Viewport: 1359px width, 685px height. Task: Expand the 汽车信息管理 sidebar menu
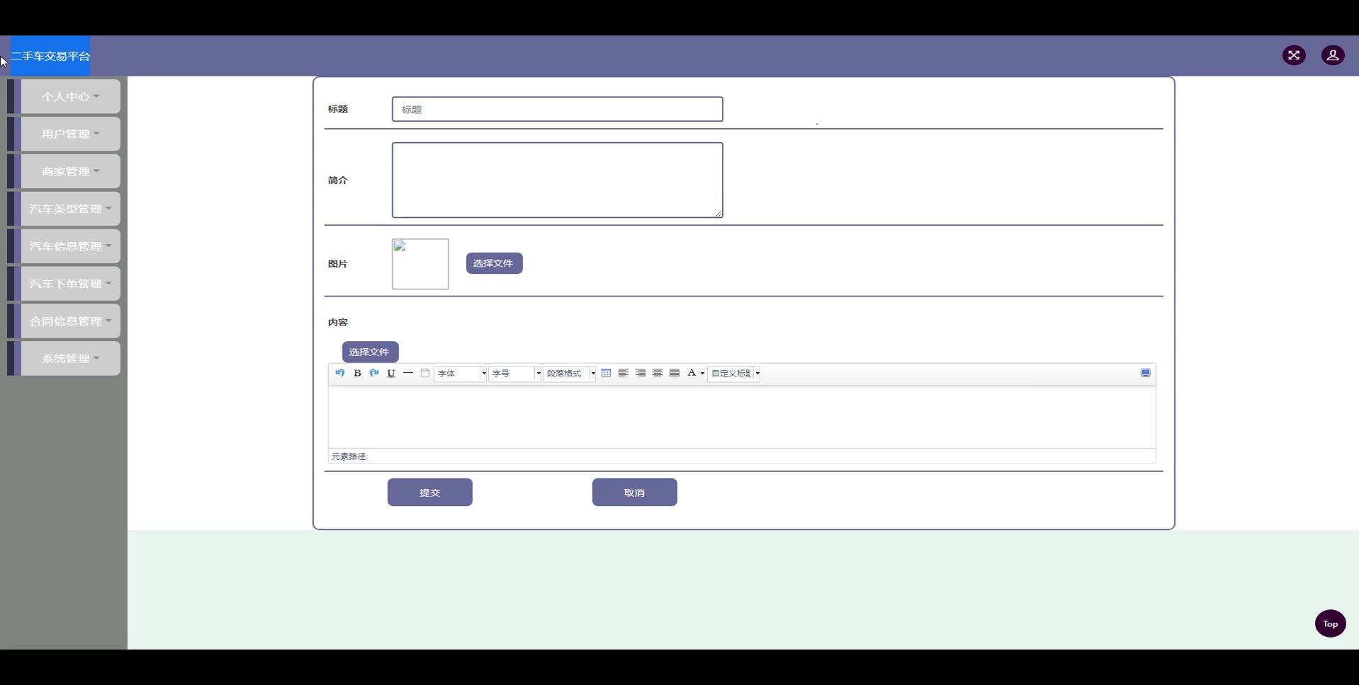[x=70, y=246]
